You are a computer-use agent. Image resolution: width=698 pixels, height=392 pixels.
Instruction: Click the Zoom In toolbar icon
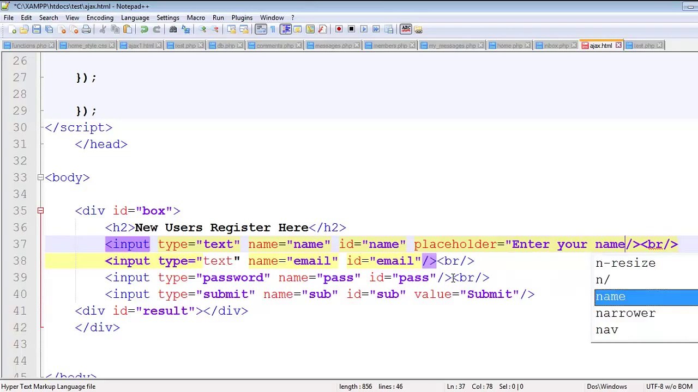point(202,29)
